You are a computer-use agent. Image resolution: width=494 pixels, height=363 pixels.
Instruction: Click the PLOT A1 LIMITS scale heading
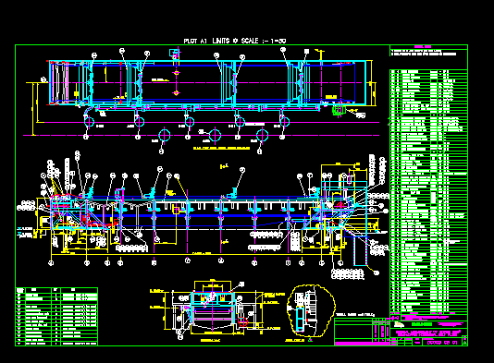tap(235, 41)
